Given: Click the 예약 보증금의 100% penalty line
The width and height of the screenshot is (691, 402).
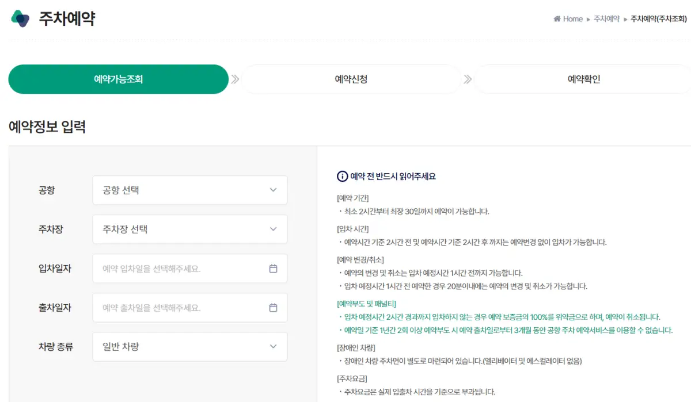Looking at the screenshot, I should (x=499, y=317).
